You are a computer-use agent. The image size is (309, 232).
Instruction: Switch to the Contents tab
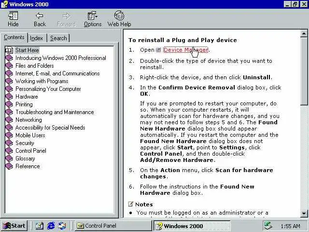pos(14,37)
